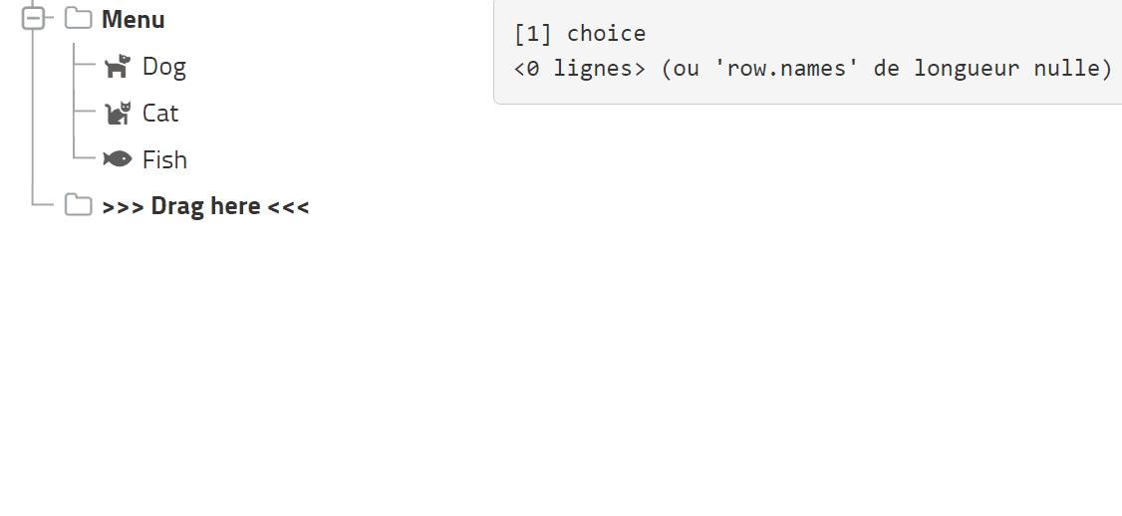Click the '[1] choice' output line
The image size is (1122, 516).
[x=580, y=34]
